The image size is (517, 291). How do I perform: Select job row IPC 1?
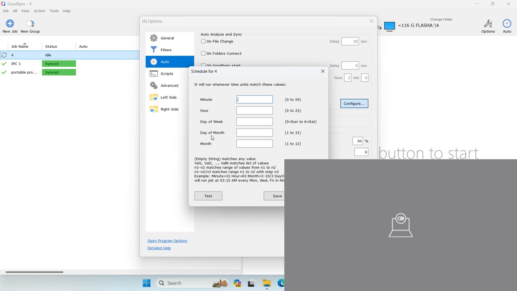tap(70, 64)
